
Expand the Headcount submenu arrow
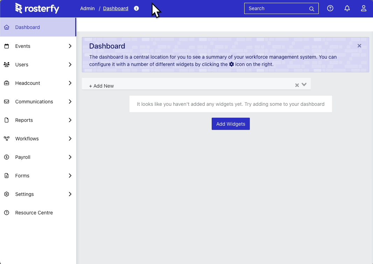click(70, 83)
